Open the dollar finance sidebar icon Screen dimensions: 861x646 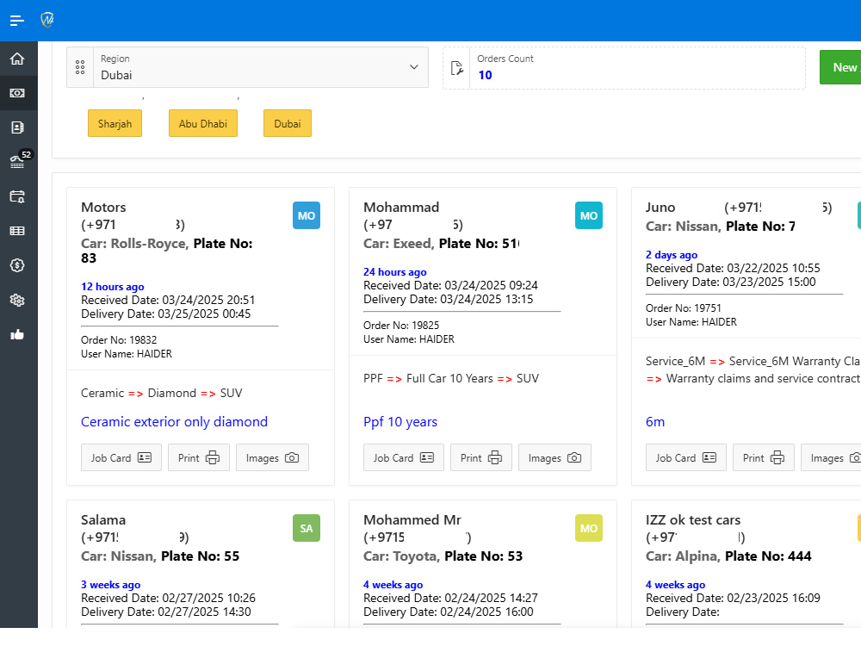[x=17, y=265]
